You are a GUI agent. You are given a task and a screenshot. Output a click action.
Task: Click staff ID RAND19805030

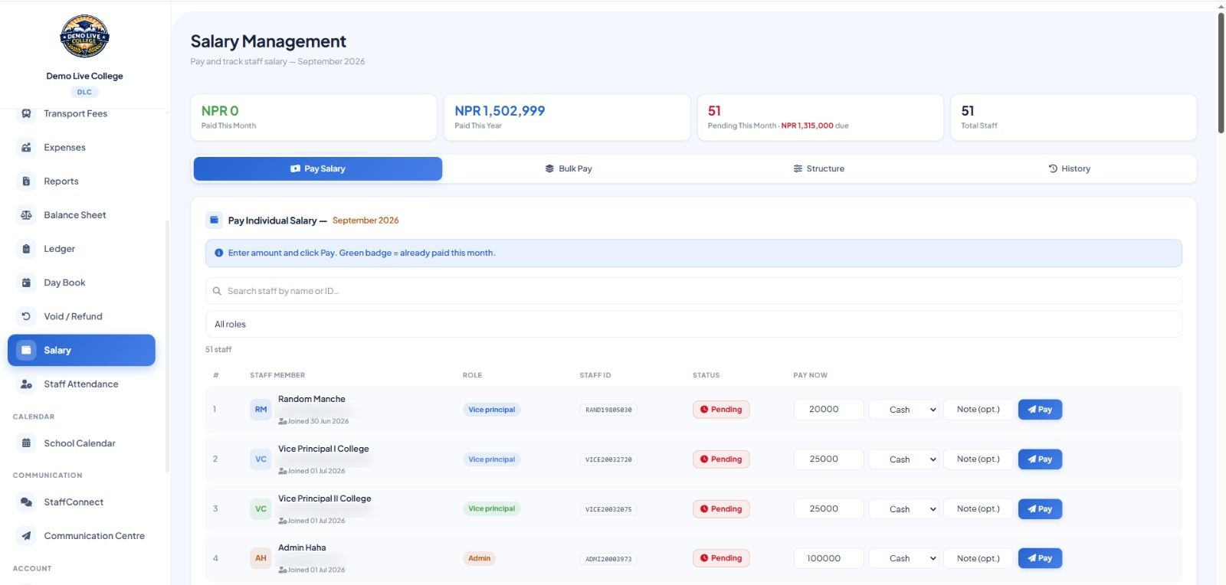608,410
